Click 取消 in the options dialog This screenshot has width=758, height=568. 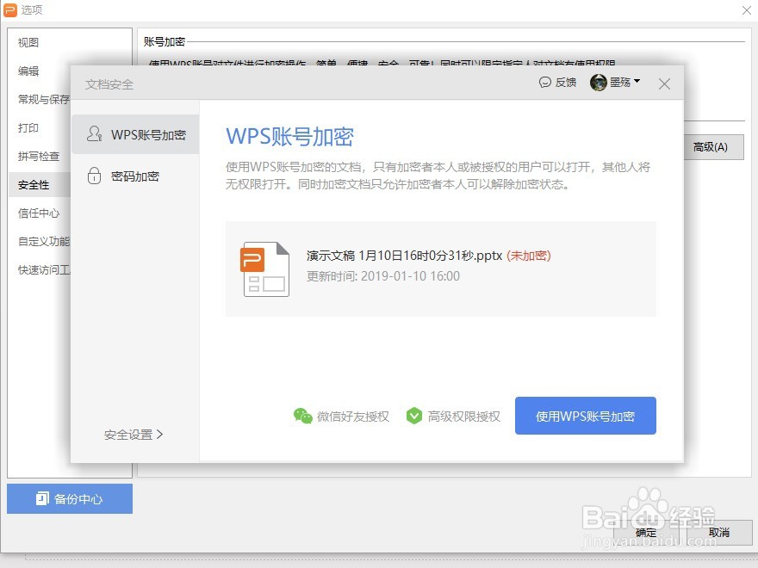(x=719, y=533)
